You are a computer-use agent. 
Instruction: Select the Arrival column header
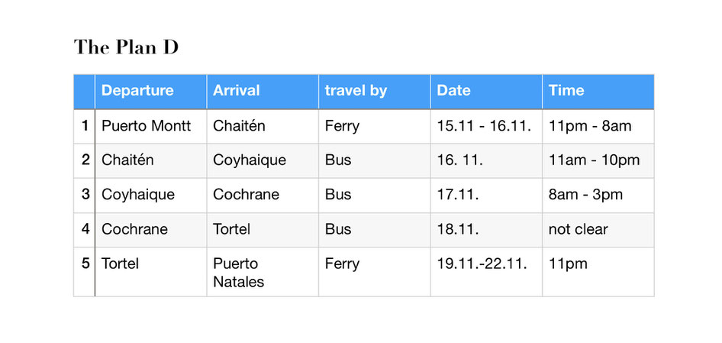[263, 91]
